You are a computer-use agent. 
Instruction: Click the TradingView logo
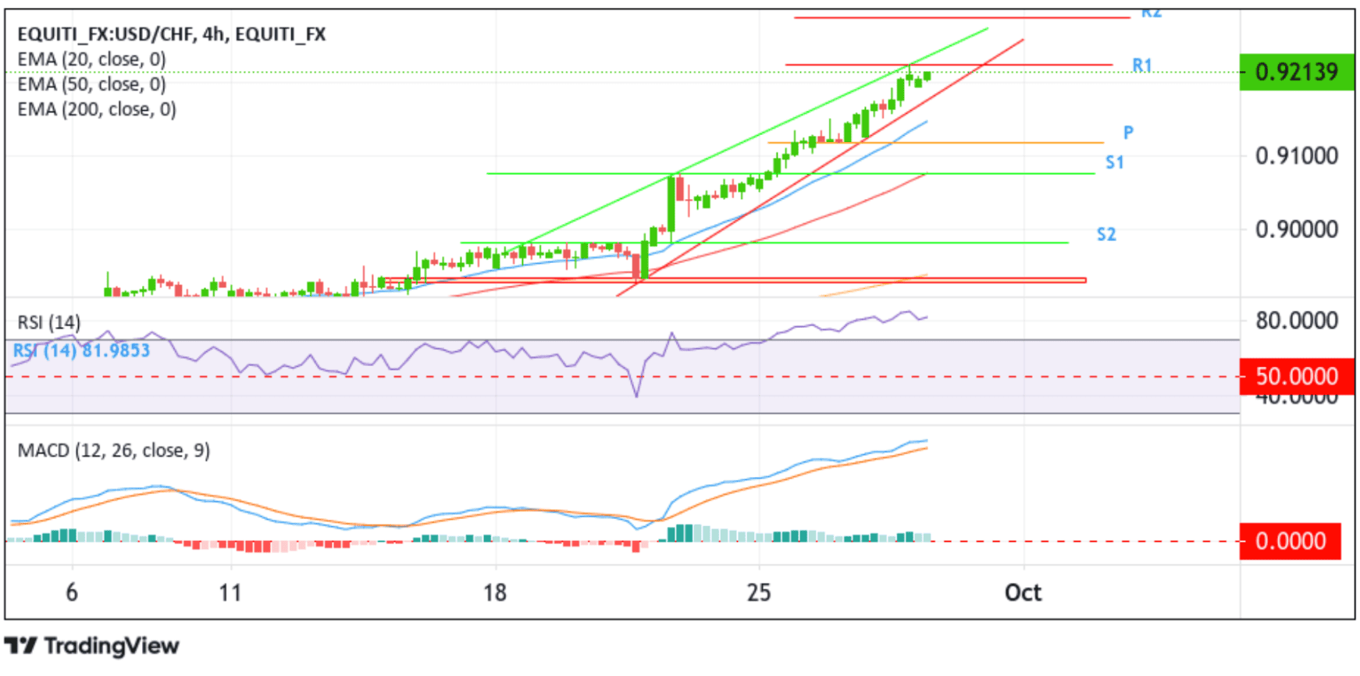92,646
